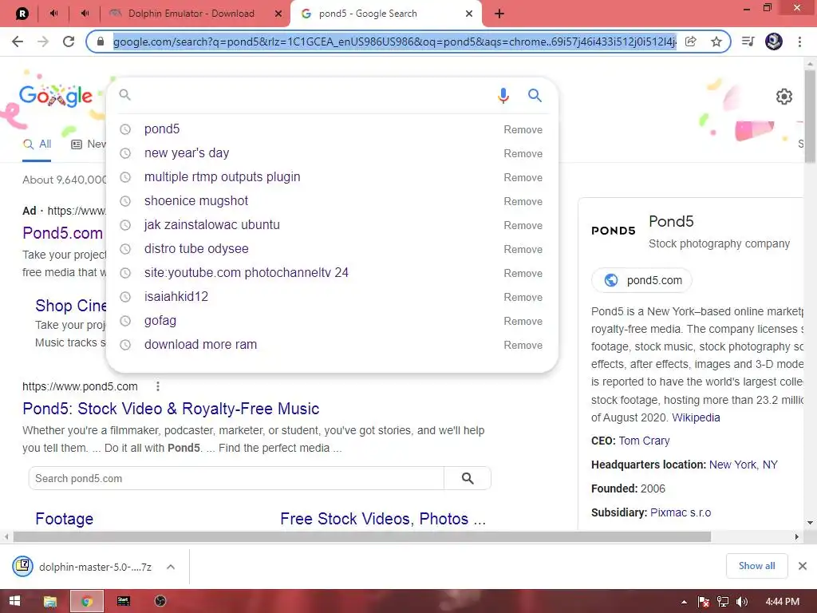The image size is (817, 613).
Task: Select the 'shoenice mugshot' suggestion
Action: pyautogui.click(x=196, y=200)
